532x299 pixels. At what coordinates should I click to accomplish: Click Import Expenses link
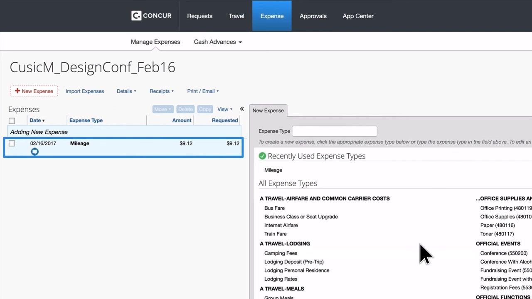[85, 91]
